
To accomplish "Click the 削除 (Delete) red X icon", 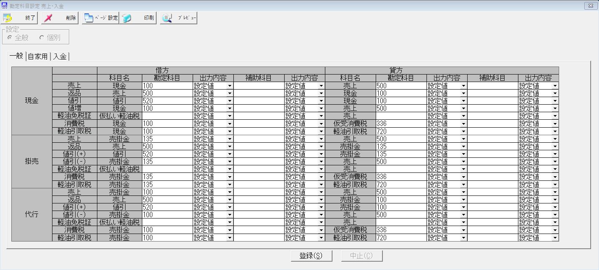I will click(49, 18).
